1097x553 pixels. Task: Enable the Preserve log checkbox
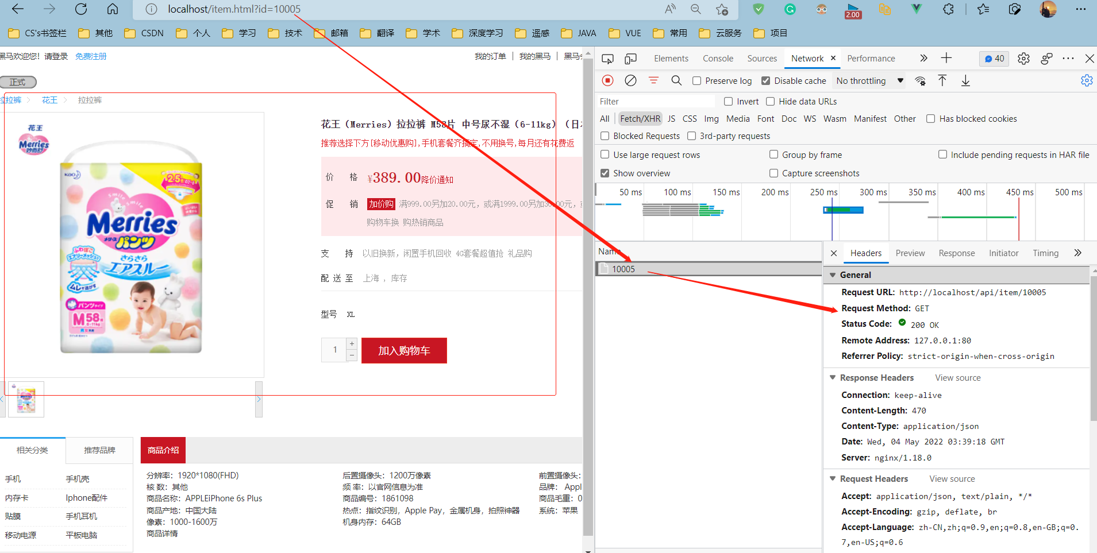(696, 81)
